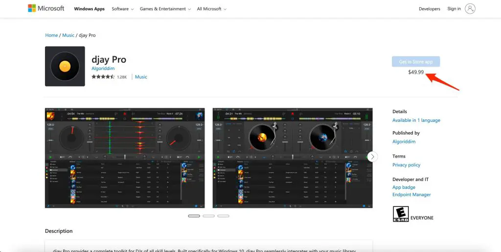This screenshot has height=252, width=501.
Task: Click the djay Pro title heading
Action: 109,59
